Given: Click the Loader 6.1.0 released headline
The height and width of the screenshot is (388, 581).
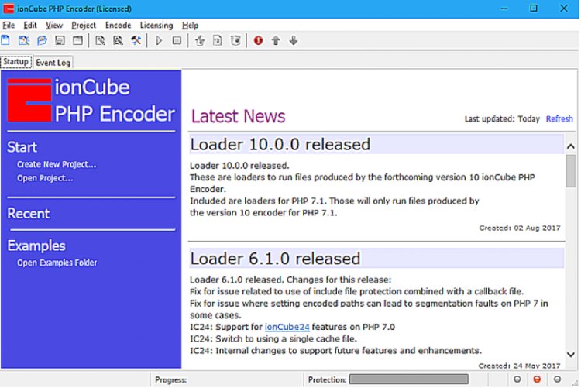Looking at the screenshot, I should (275, 259).
